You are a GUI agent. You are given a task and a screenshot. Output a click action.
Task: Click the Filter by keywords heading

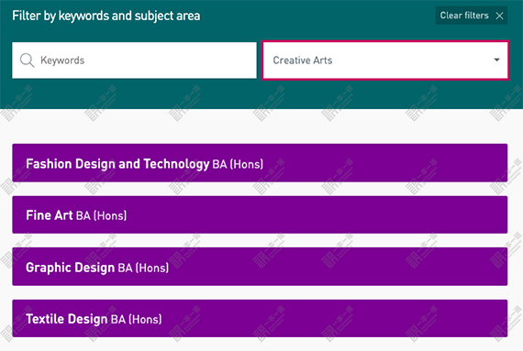click(106, 16)
